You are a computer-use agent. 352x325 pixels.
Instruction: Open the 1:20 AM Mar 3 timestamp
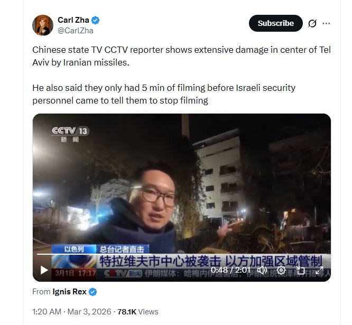72,312
